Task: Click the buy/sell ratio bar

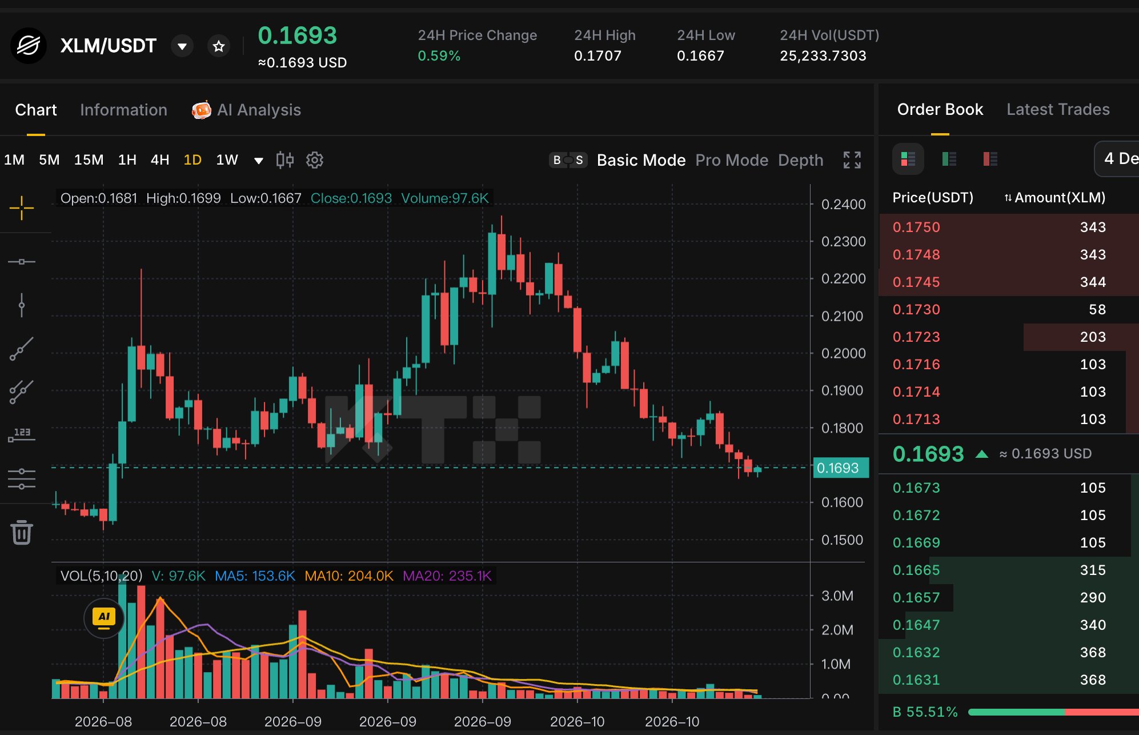Action: click(1054, 712)
